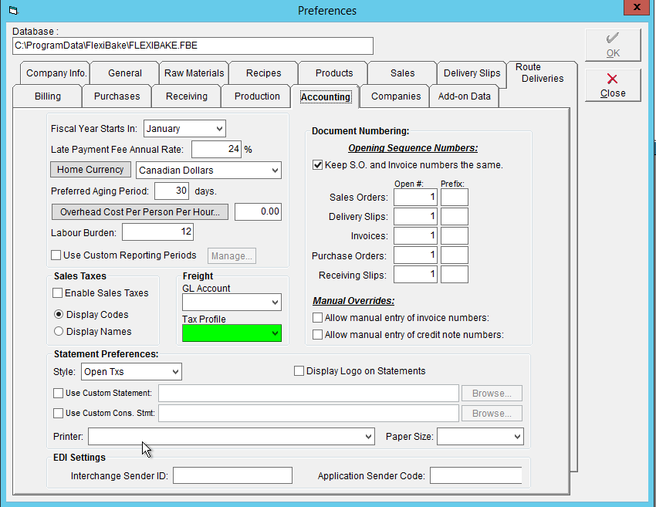Enable Use Custom Reporting Periods checkbox

(x=56, y=255)
